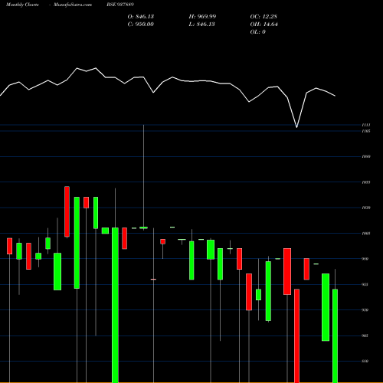Select the "OC: 12.28" reading
Screen dimensions: 383x383
264,17
